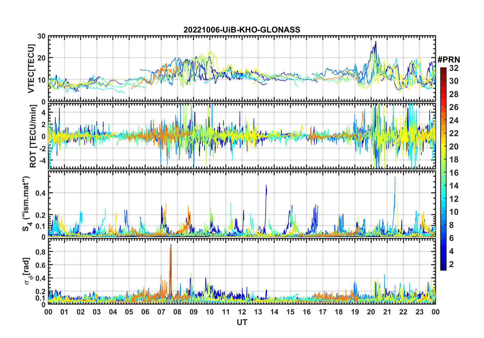
Task: Click the S4 ("ism.mat") axis label
Action: point(27,204)
